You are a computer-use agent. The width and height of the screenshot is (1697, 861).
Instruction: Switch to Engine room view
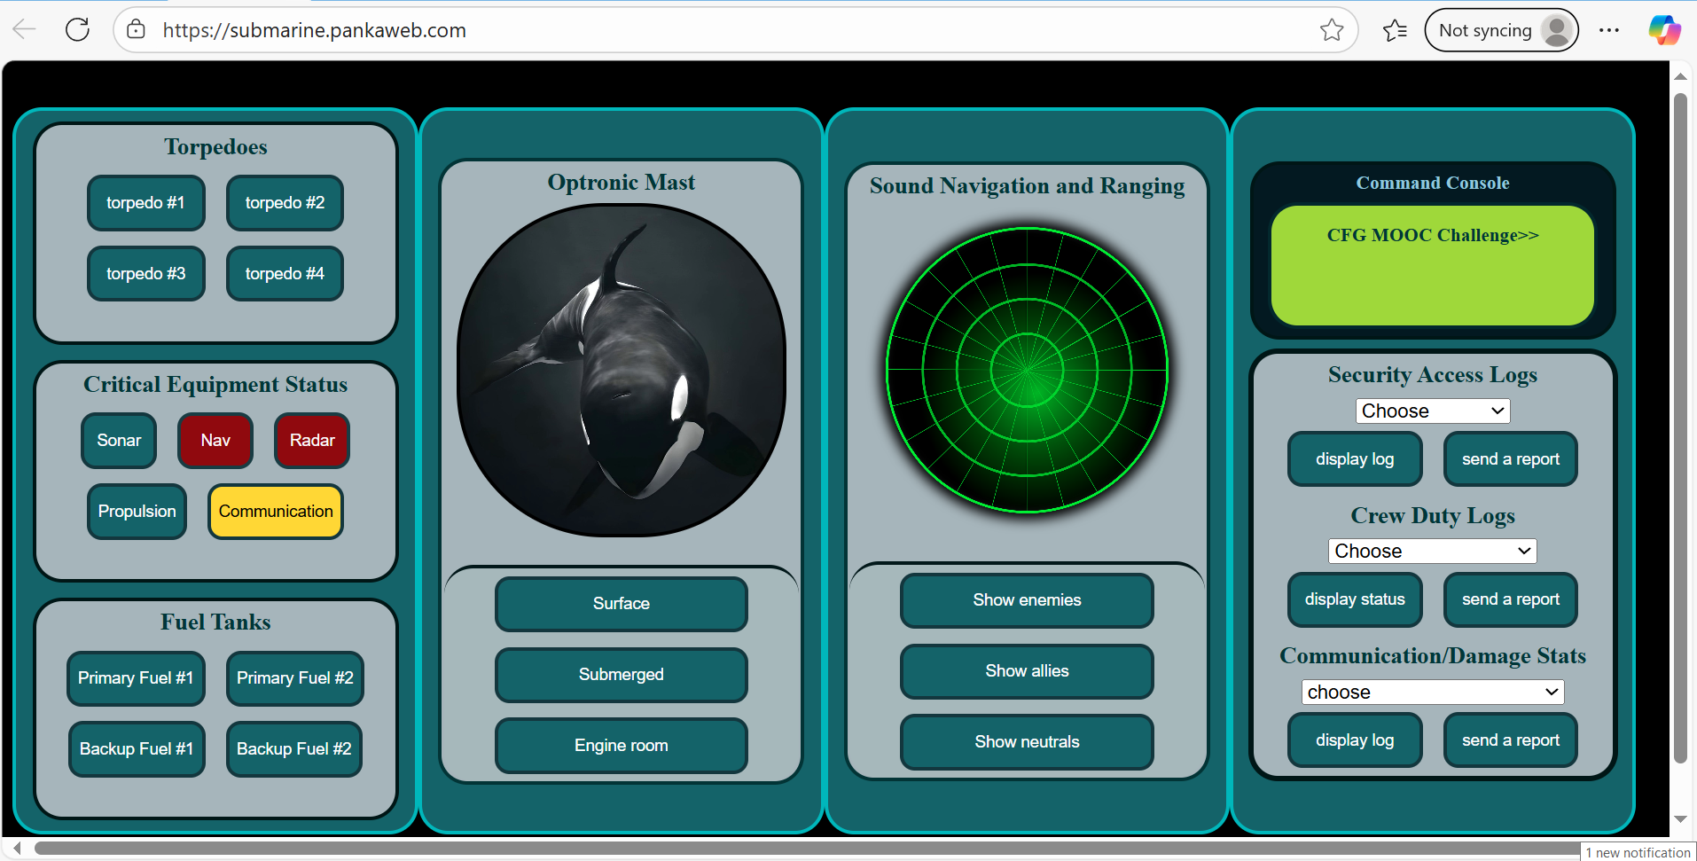(621, 746)
